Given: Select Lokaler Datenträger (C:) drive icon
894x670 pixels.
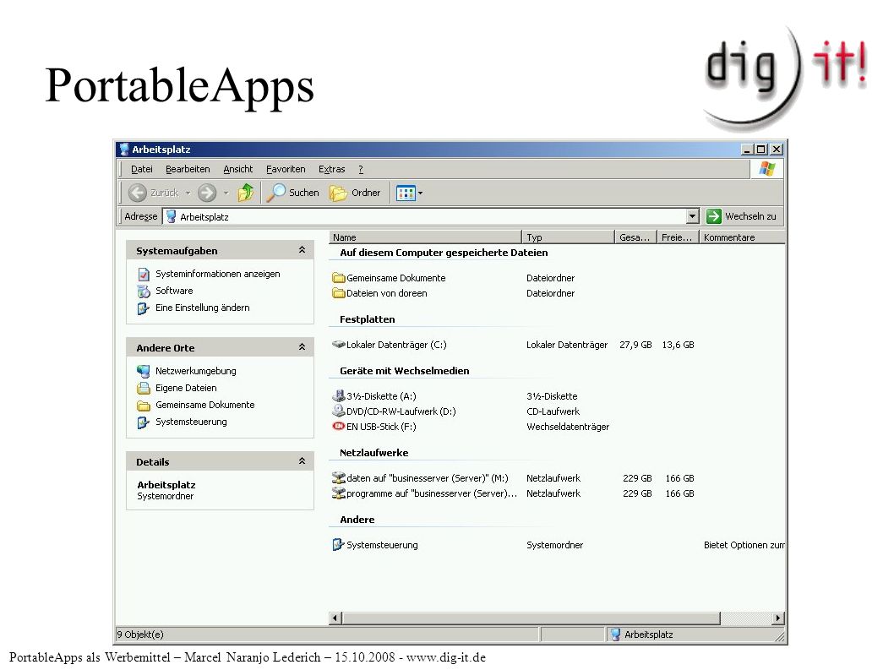Looking at the screenshot, I should tap(339, 345).
